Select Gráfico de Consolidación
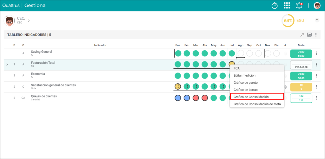325x159 pixels. click(x=257, y=97)
